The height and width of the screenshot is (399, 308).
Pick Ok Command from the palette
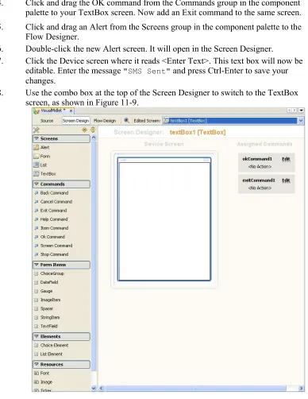click(x=49, y=237)
